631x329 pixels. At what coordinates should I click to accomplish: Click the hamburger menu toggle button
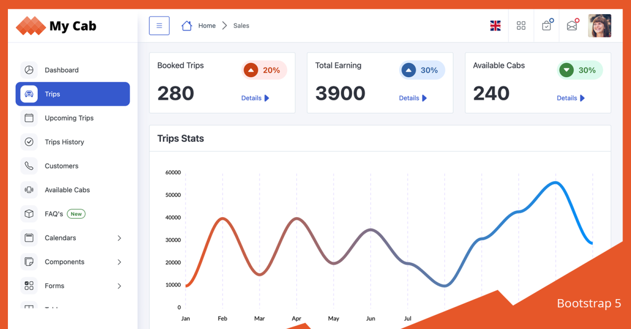[x=159, y=26]
